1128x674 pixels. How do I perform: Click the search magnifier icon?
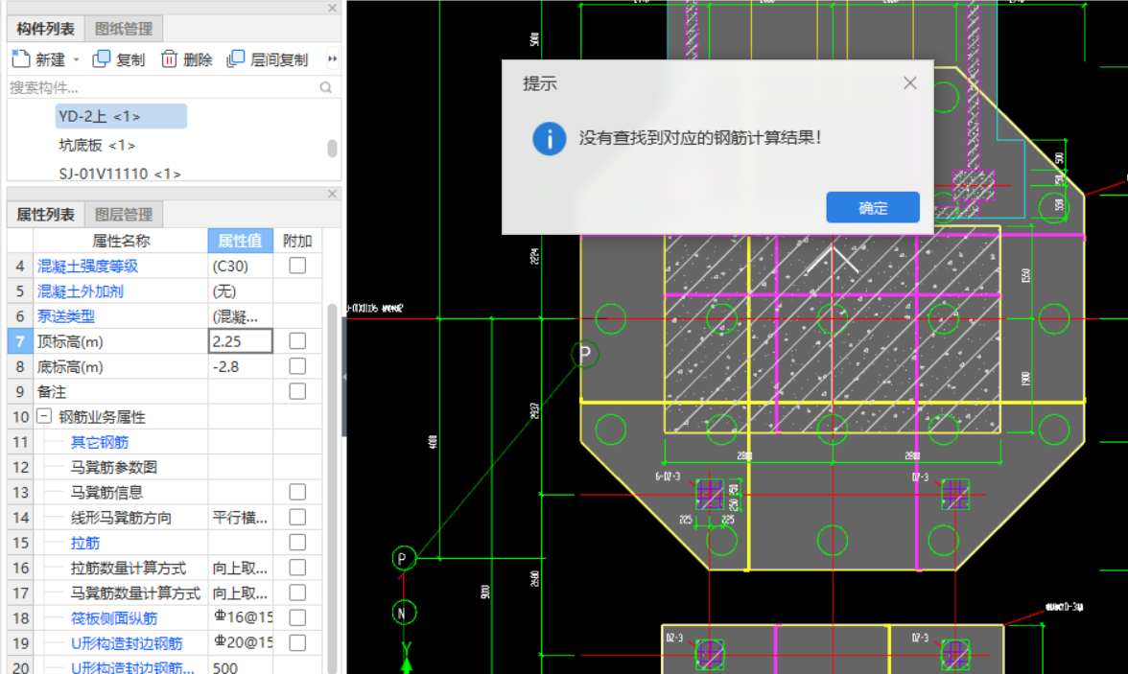coord(326,88)
